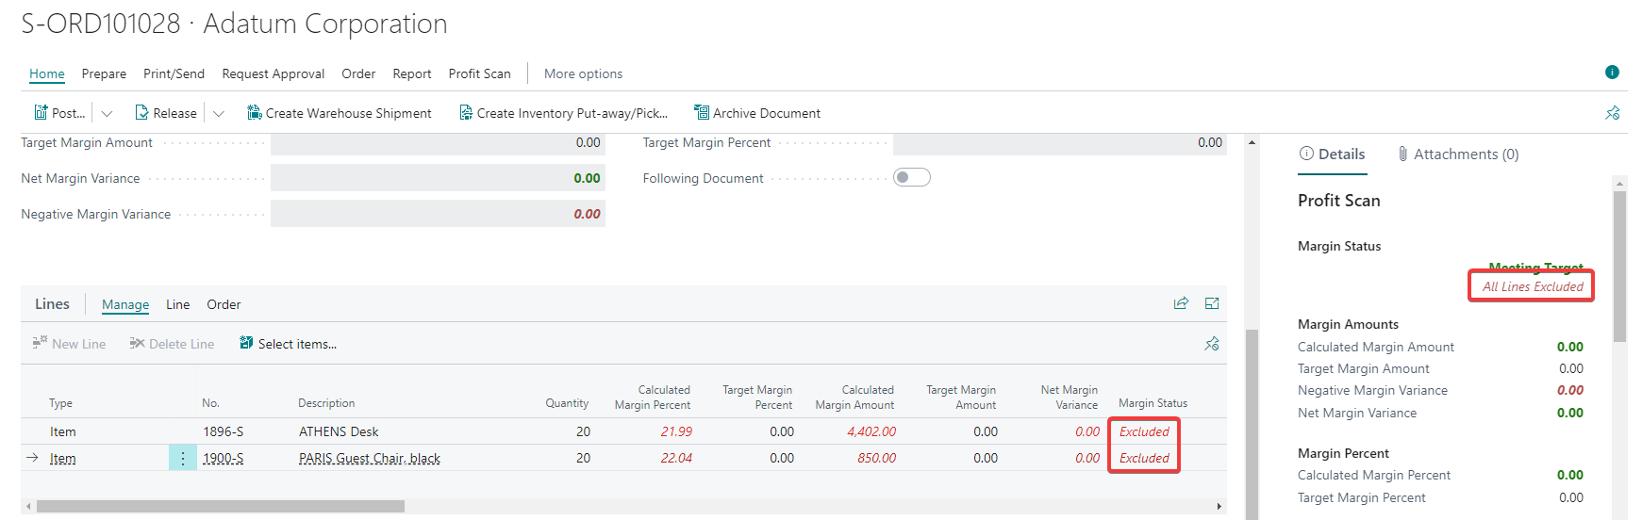Toggle the Following Document switch
The height and width of the screenshot is (520, 1642).
click(x=911, y=178)
